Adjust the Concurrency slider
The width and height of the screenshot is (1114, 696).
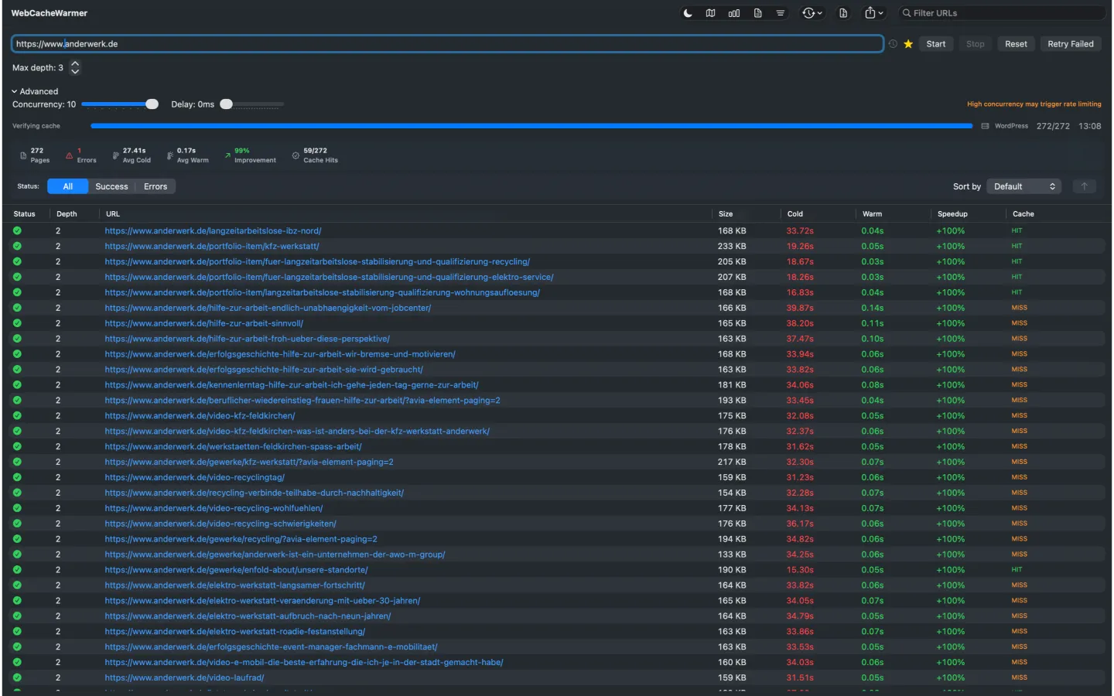(152, 104)
